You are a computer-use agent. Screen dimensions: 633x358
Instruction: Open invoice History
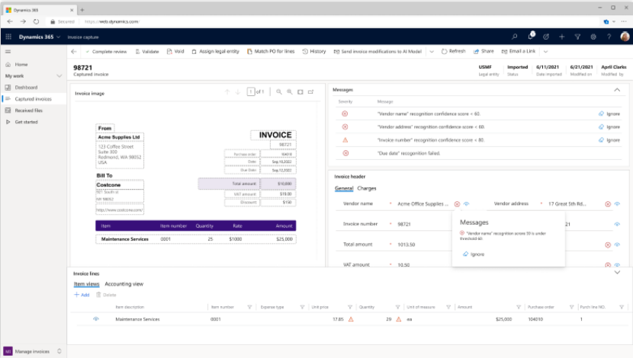coord(314,52)
